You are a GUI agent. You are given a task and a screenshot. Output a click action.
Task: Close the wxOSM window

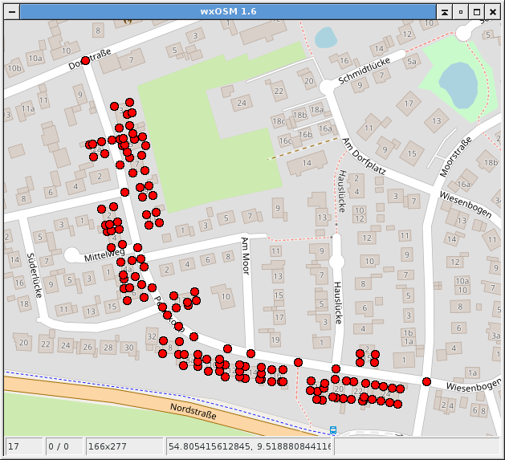pyautogui.click(x=494, y=11)
